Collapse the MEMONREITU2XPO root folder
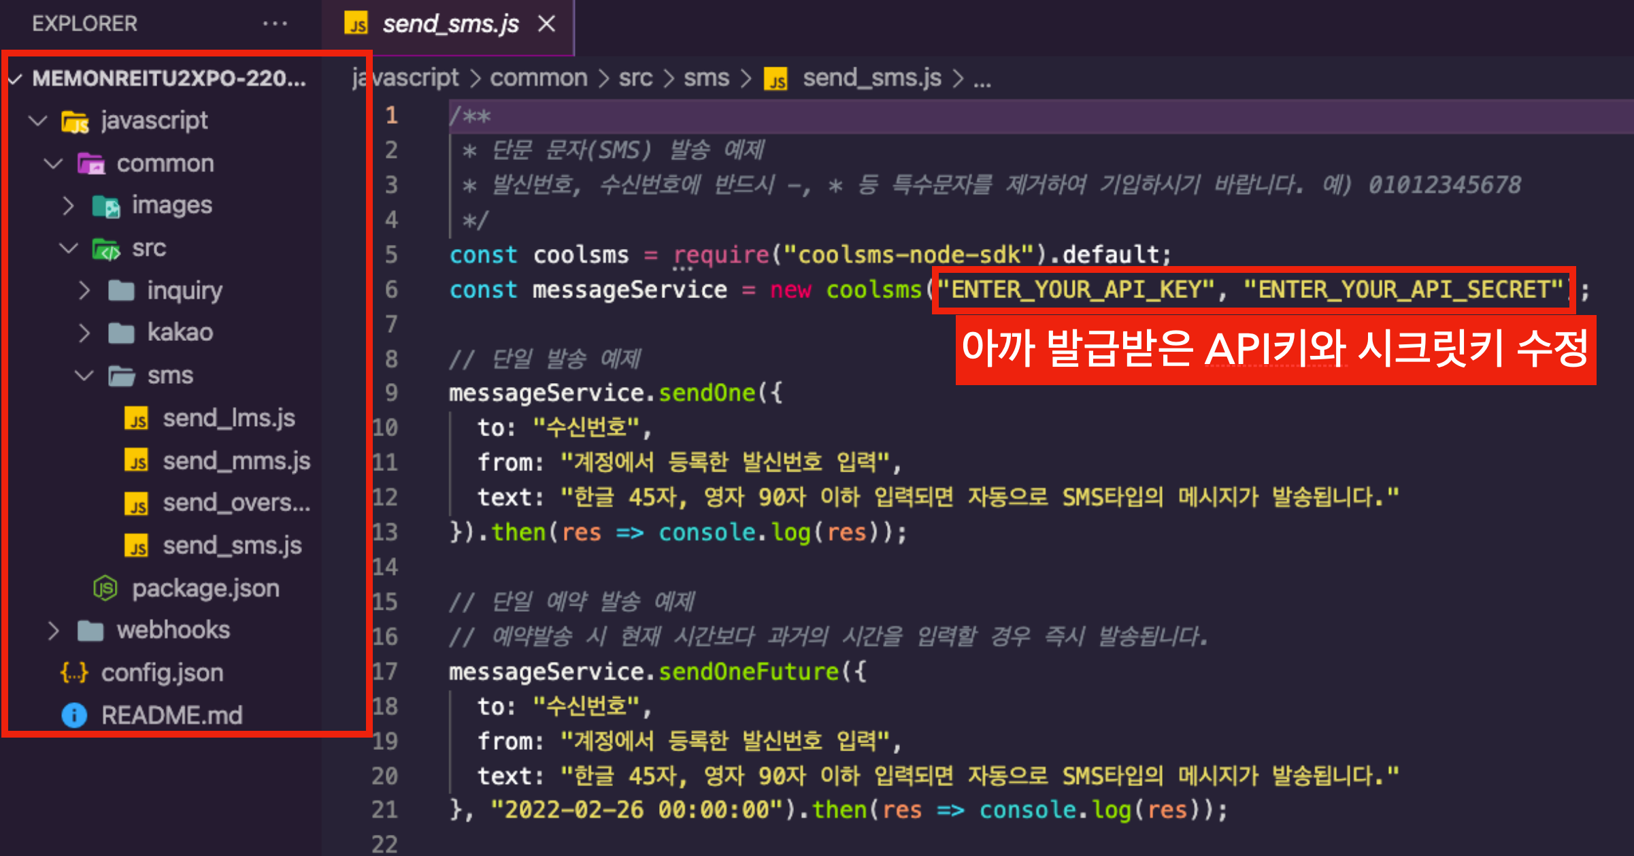This screenshot has width=1634, height=856. (15, 79)
